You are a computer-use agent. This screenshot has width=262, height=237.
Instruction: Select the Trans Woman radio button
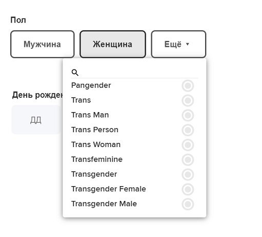click(188, 145)
